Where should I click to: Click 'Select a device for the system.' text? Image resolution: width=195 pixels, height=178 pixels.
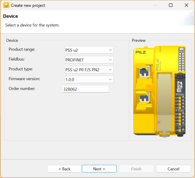pos(32,25)
